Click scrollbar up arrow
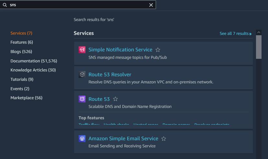 click(259, 32)
